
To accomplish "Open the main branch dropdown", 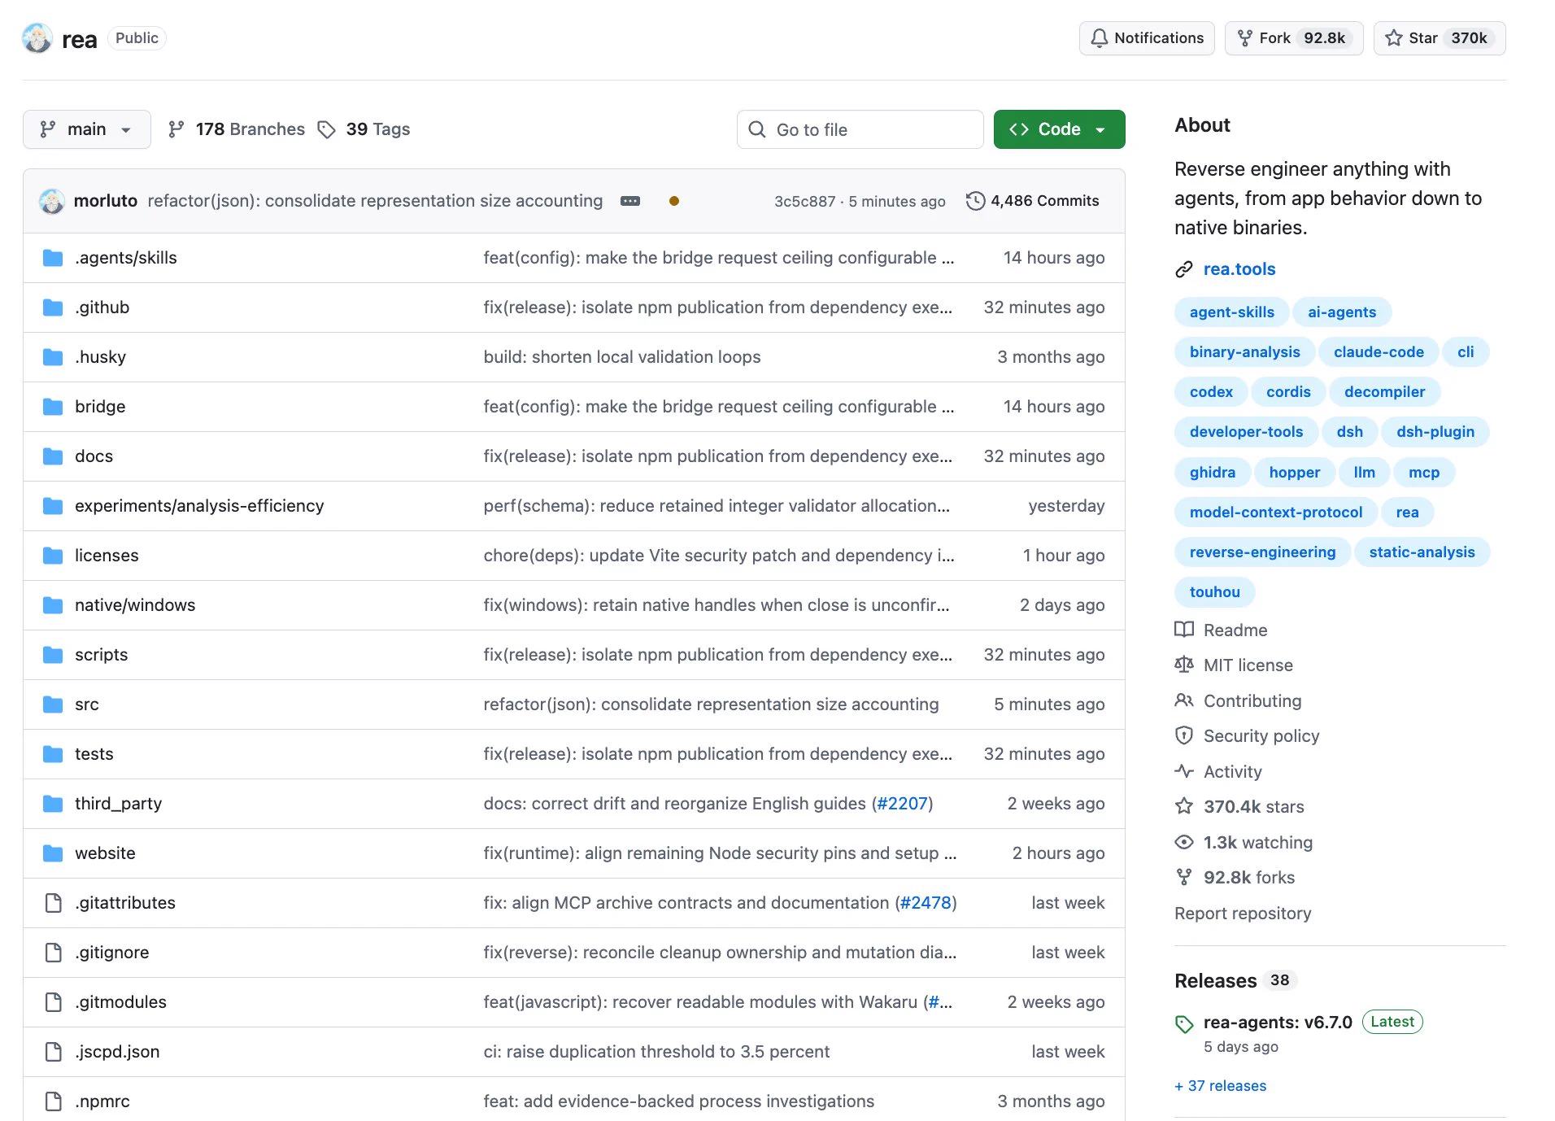I will [x=87, y=129].
